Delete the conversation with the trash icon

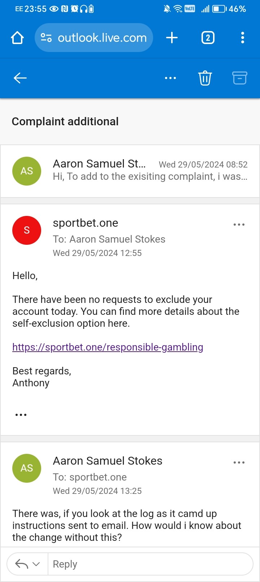point(205,78)
